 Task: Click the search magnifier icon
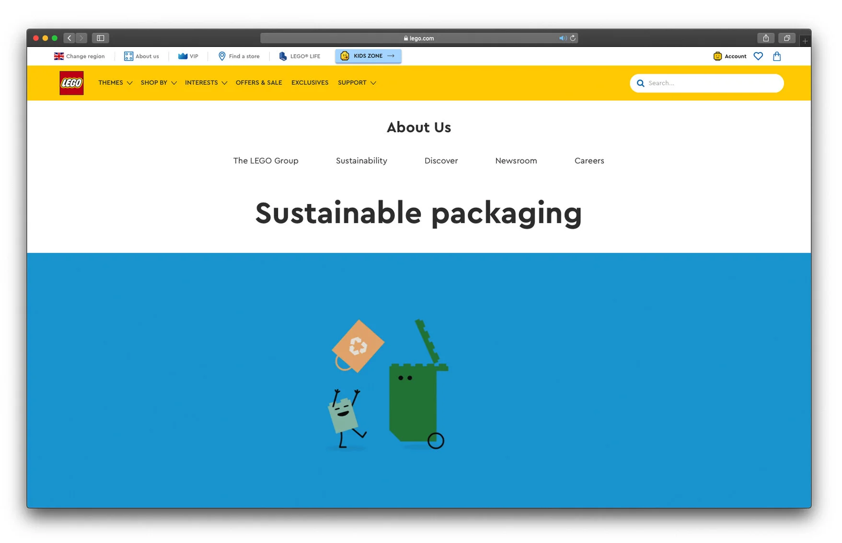coord(640,83)
